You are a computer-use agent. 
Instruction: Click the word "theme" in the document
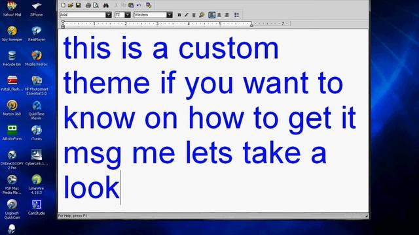tap(107, 83)
